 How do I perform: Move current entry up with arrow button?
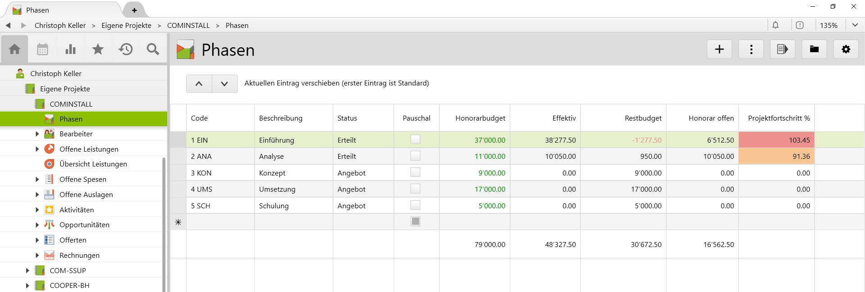pos(199,84)
